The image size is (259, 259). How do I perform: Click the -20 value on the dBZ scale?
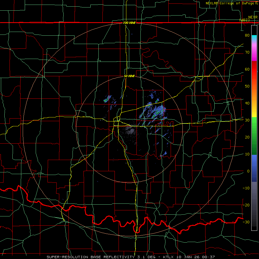[246, 205]
